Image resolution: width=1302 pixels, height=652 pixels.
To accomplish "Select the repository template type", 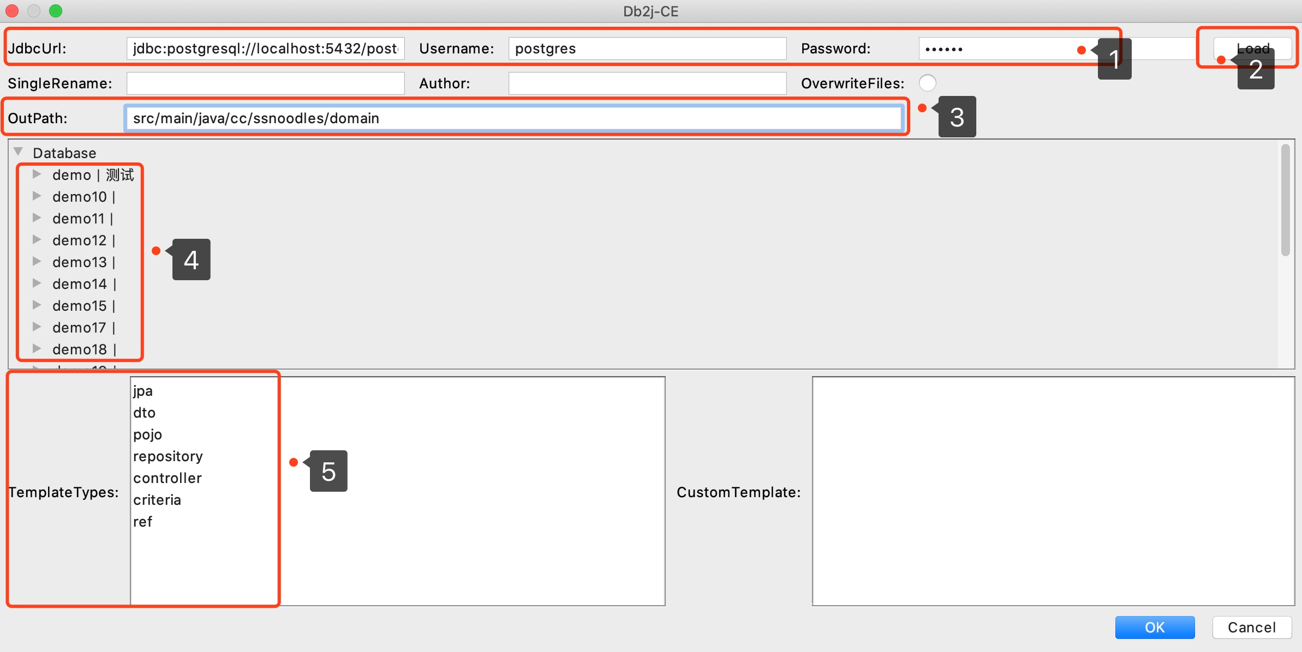I will 168,457.
